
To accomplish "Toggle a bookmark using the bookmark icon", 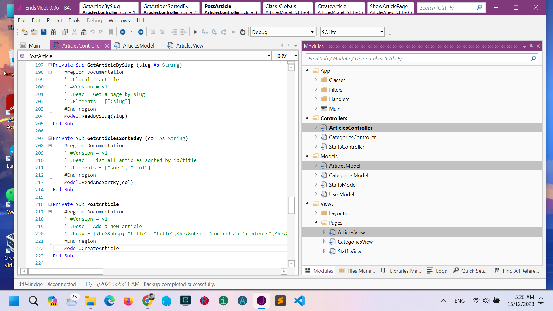I will [111, 32].
